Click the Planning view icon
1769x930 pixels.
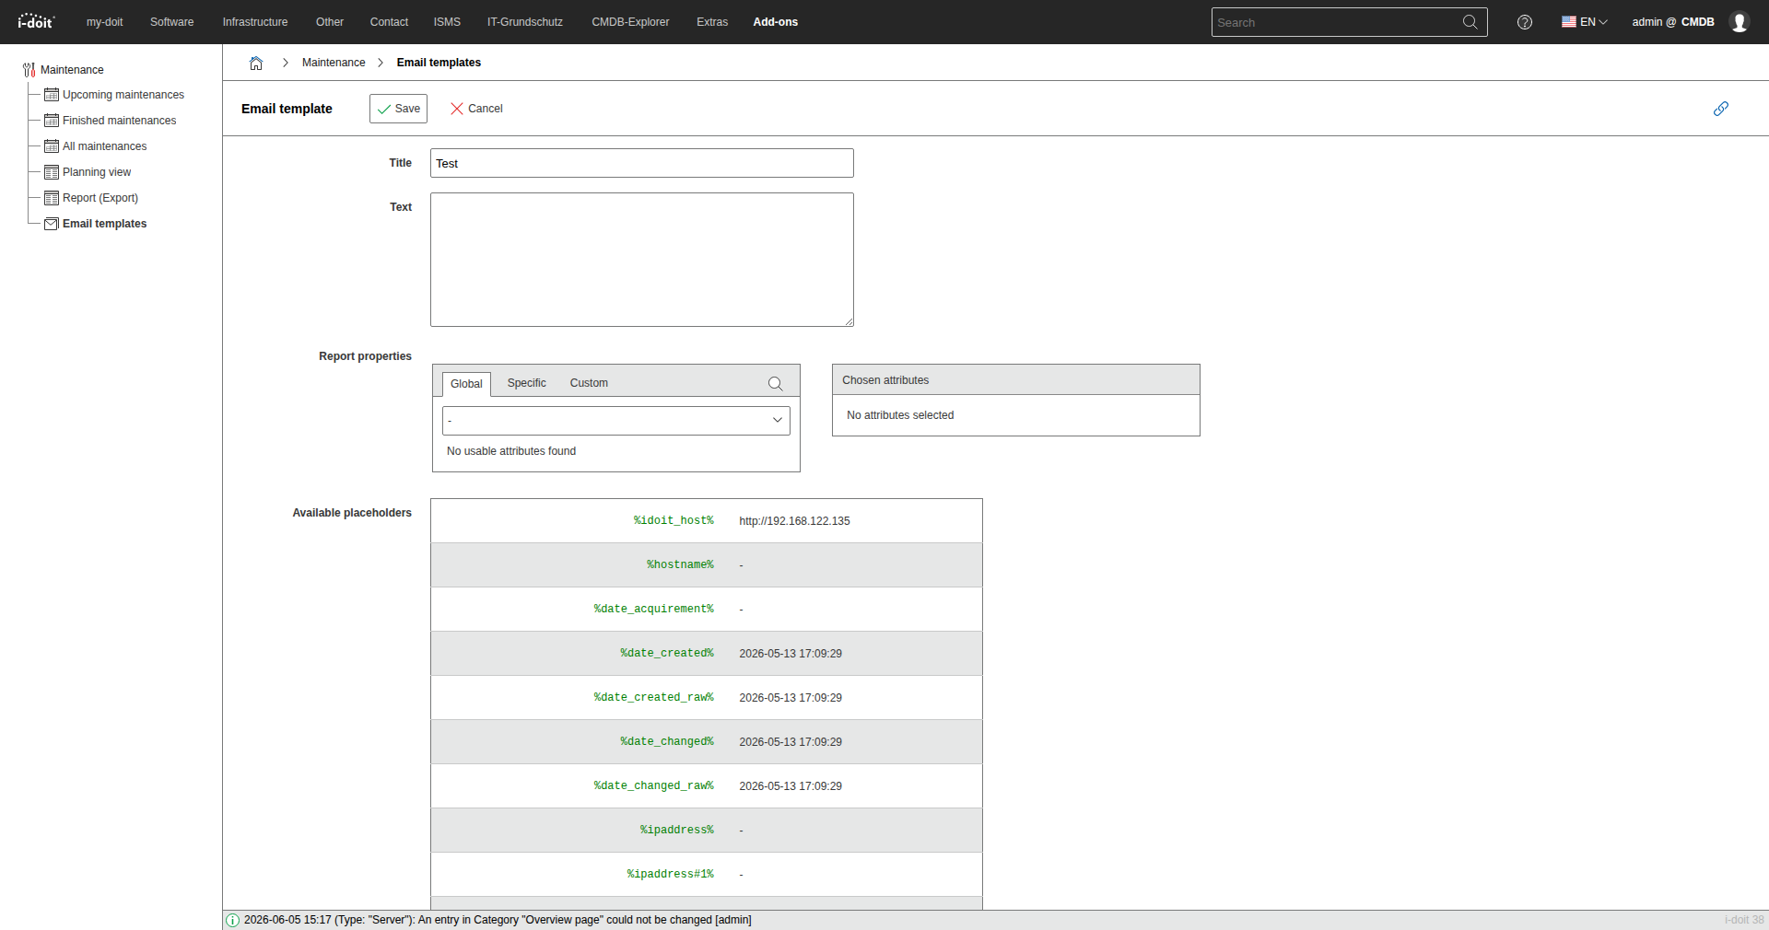(x=52, y=172)
